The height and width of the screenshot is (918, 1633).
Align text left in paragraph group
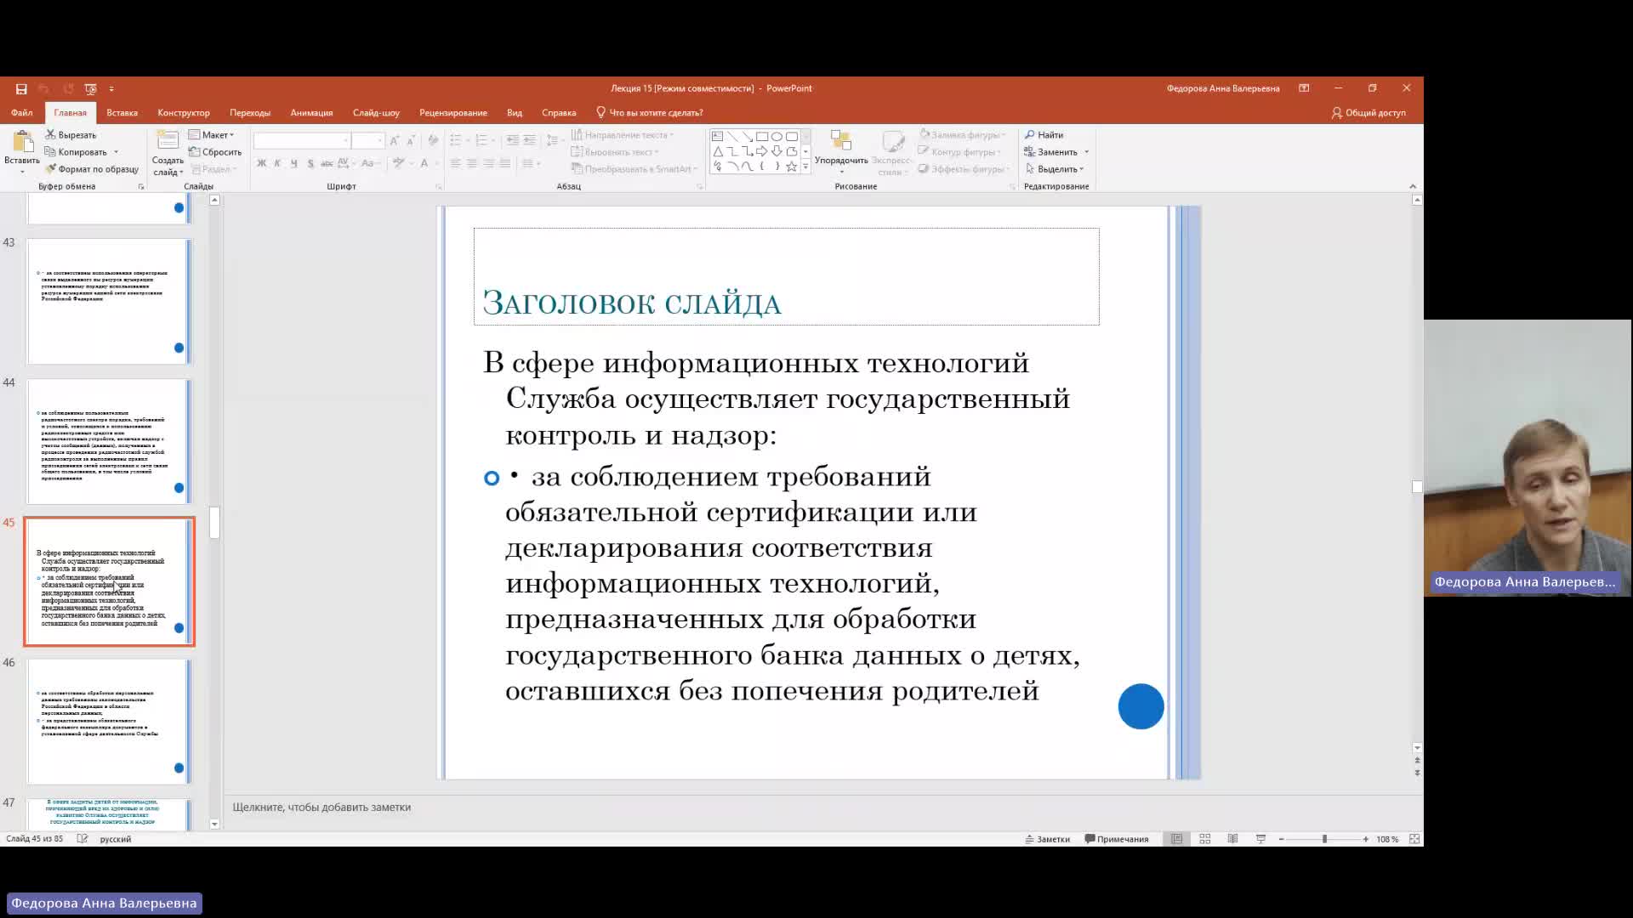pyautogui.click(x=455, y=163)
